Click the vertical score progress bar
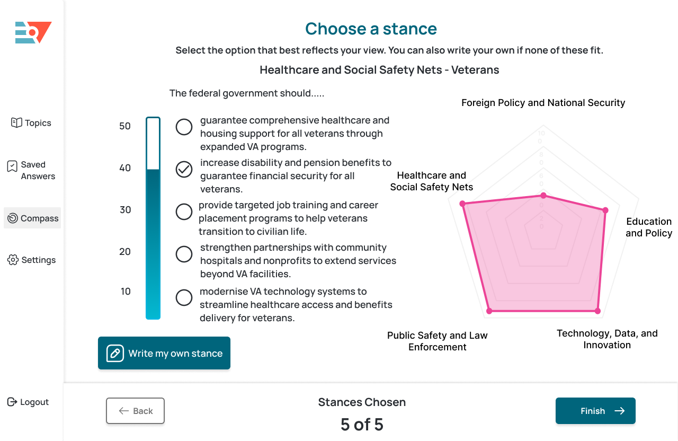This screenshot has width=678, height=441. 153,218
